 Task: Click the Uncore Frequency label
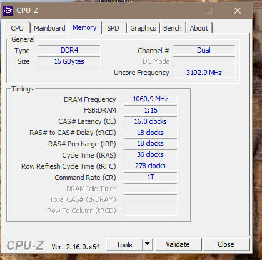click(141, 72)
